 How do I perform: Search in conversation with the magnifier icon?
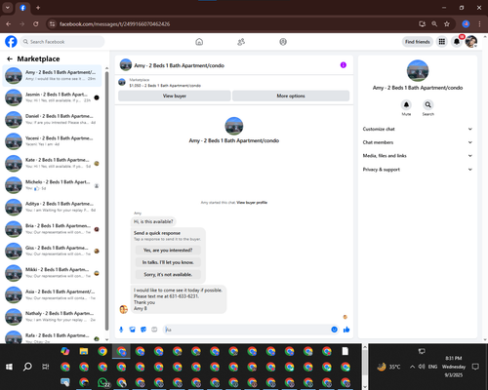tap(428, 104)
